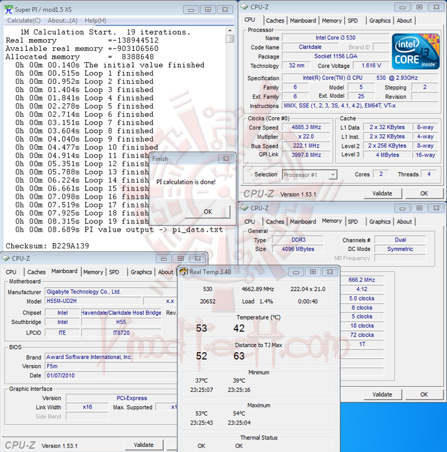Minimize the Super PI window
The image size is (447, 452).
[191, 9]
